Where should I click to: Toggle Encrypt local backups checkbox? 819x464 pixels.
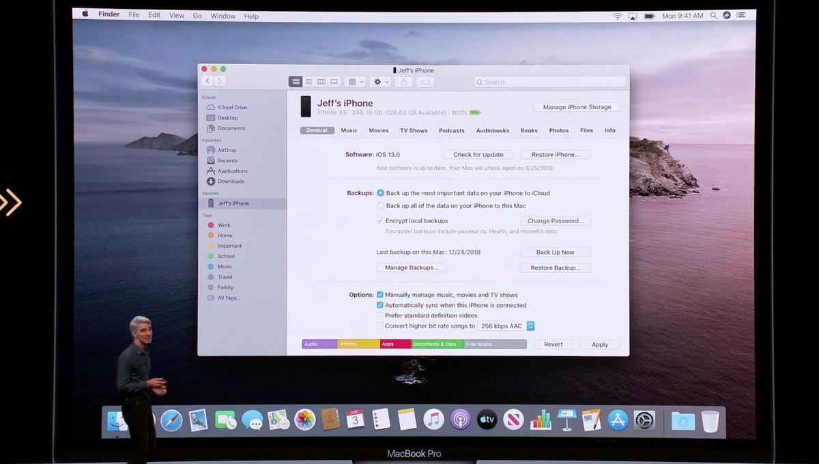380,221
